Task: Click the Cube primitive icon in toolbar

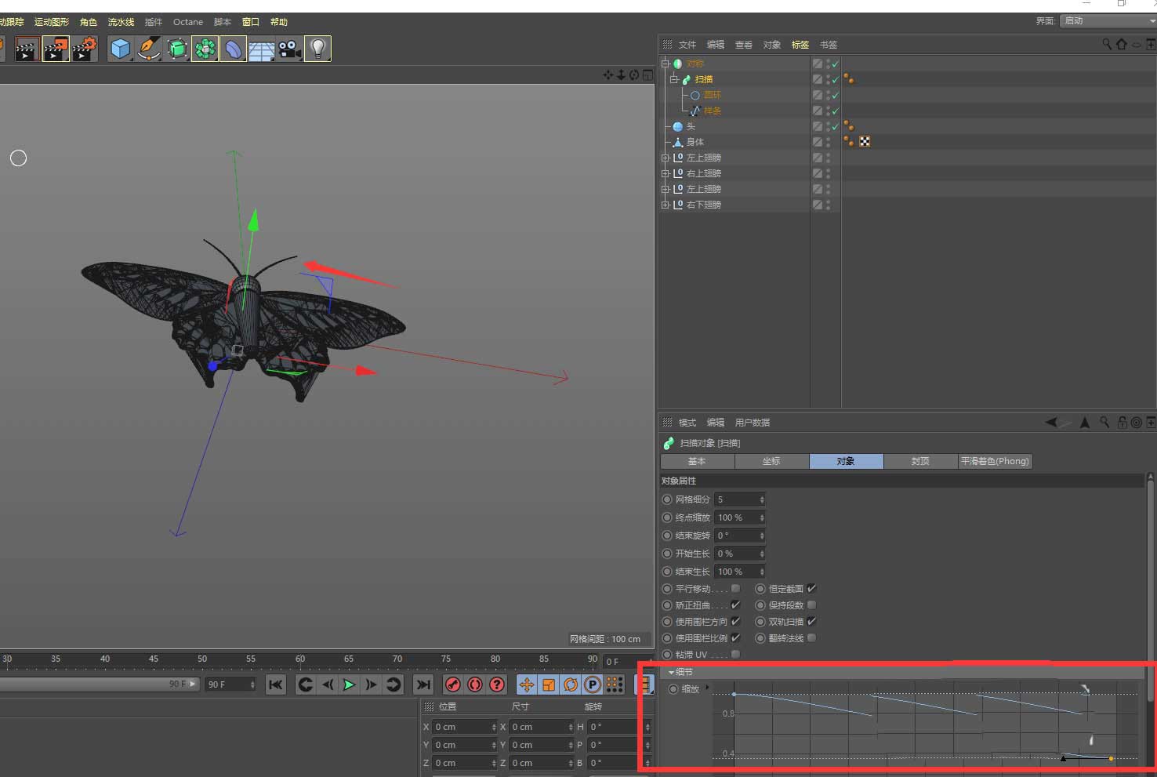Action: (x=120, y=49)
